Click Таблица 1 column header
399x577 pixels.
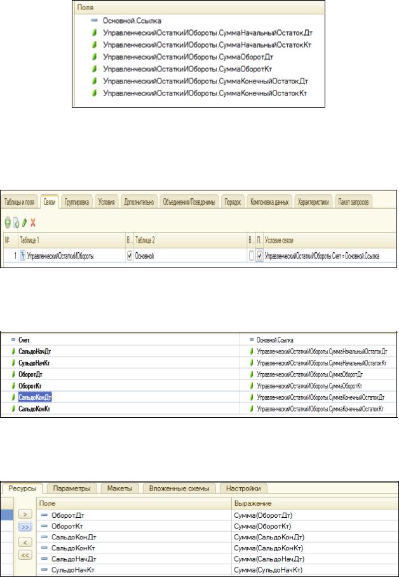(x=72, y=240)
